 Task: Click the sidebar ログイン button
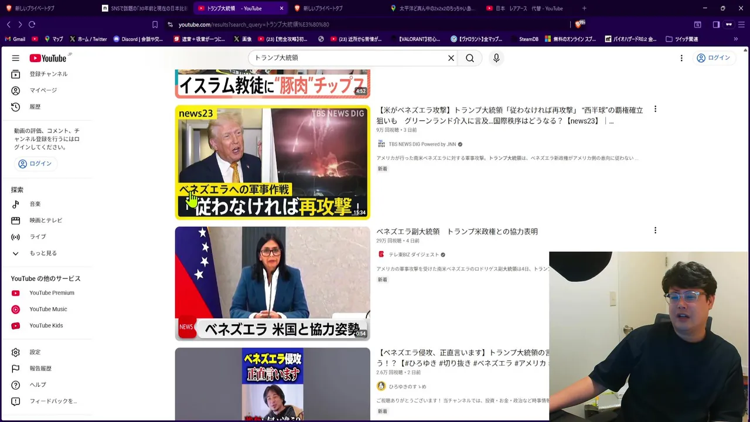pyautogui.click(x=35, y=164)
